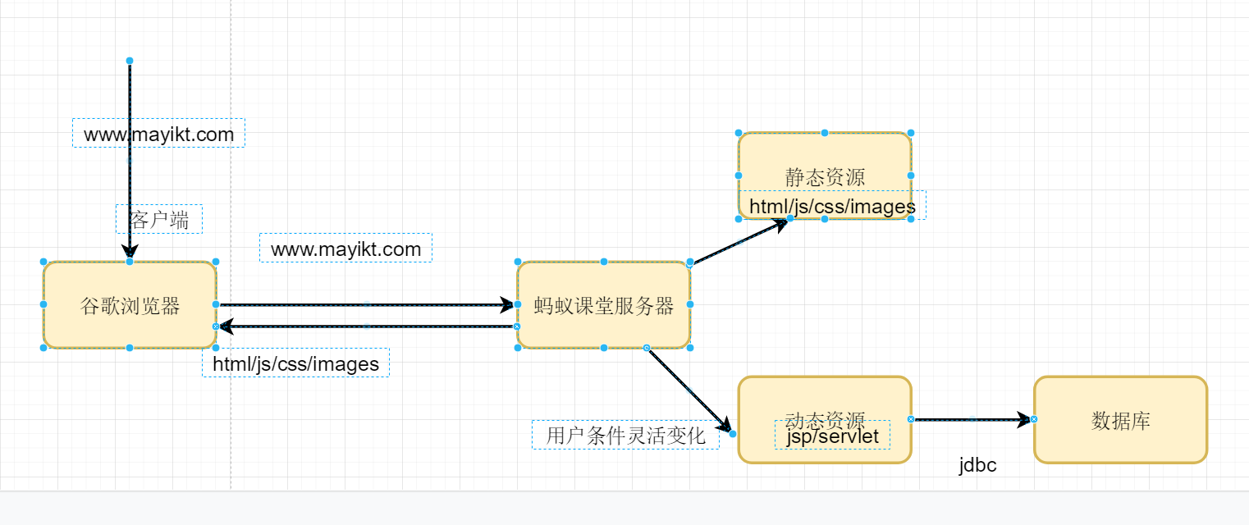Select the jsp/servlet label
This screenshot has height=525, width=1249.
coord(832,435)
